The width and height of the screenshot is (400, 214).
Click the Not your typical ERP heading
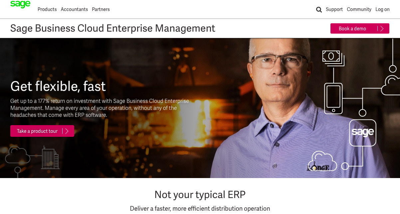pos(200,195)
